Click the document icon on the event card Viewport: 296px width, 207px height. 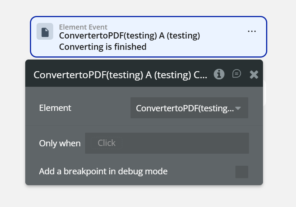pyautogui.click(x=45, y=32)
